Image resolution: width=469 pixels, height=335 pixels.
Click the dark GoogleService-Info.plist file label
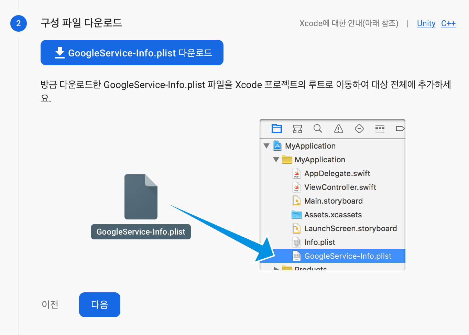point(141,232)
